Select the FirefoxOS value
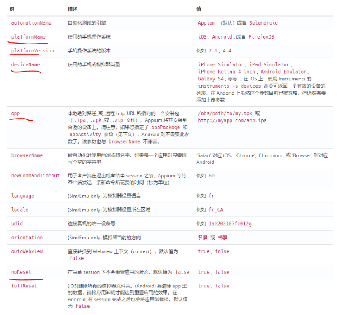 coord(261,37)
